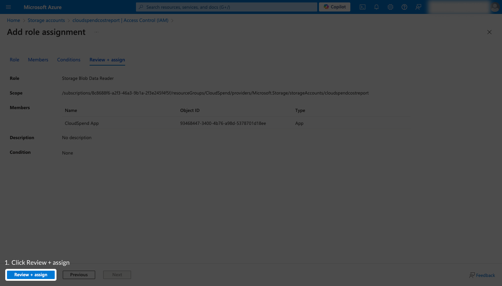Open the Storage accounts breadcrumb link

(46, 20)
